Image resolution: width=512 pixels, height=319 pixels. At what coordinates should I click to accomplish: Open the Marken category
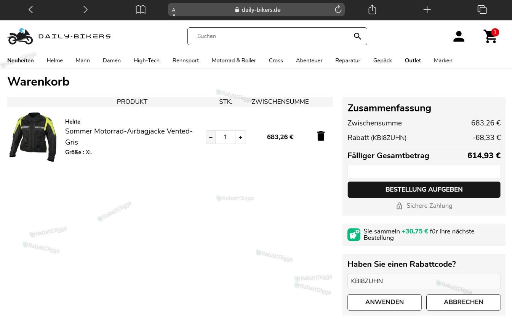pos(443,60)
